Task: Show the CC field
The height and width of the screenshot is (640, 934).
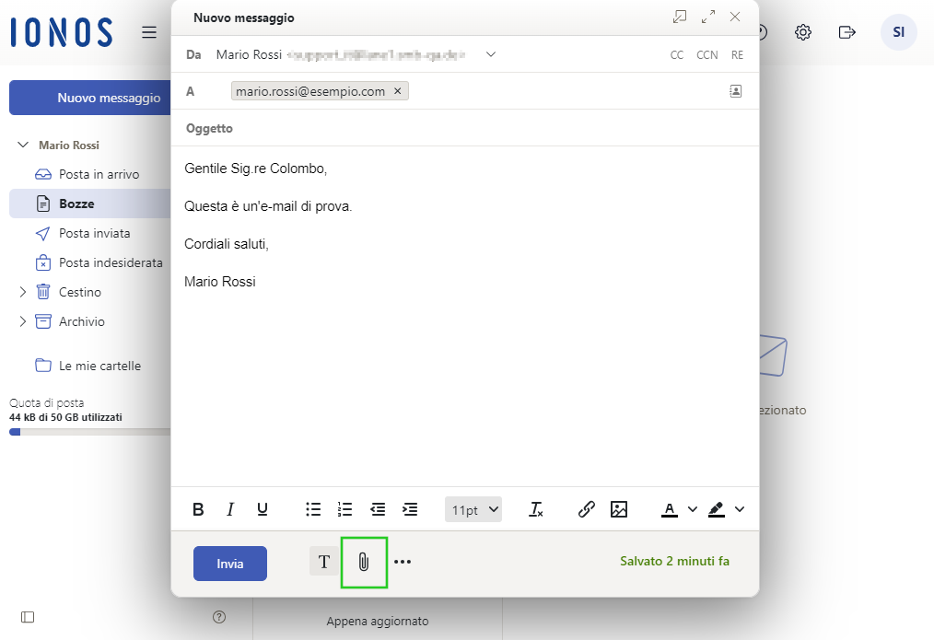Action: [x=677, y=54]
